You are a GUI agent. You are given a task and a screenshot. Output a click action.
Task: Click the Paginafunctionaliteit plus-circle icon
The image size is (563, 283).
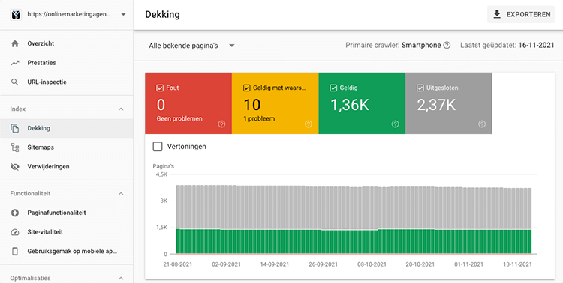tap(15, 213)
